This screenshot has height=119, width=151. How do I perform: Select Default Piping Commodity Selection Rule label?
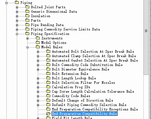tap(89, 105)
